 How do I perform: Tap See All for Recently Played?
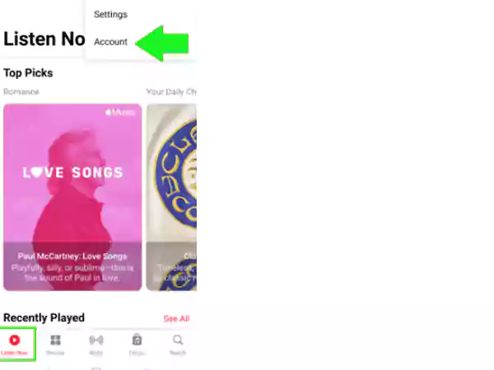tap(176, 319)
